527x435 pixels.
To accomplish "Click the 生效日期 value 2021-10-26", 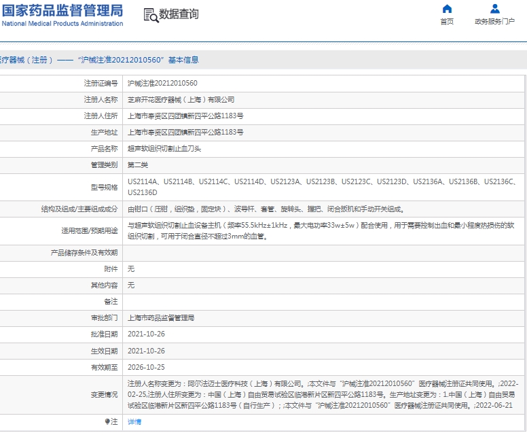I will (146, 351).
